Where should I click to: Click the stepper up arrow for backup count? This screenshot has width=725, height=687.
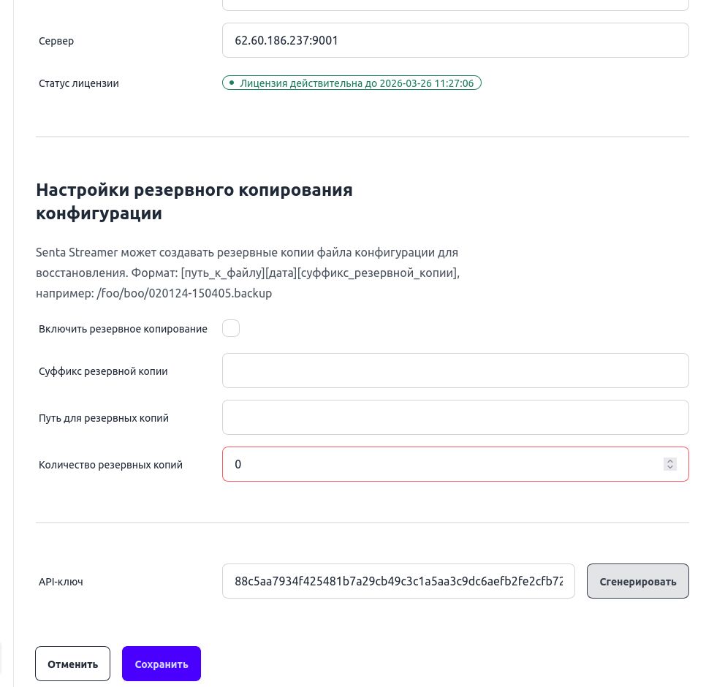tap(670, 460)
